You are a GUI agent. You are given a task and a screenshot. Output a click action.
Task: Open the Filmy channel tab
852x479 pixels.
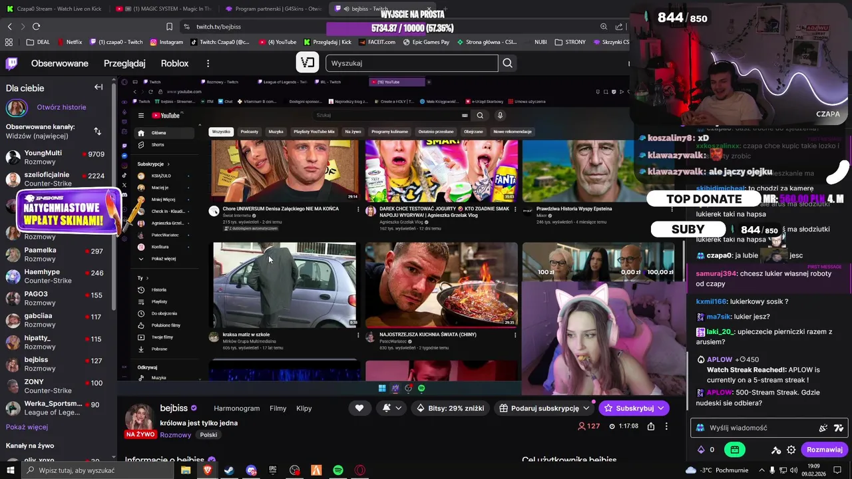click(278, 408)
